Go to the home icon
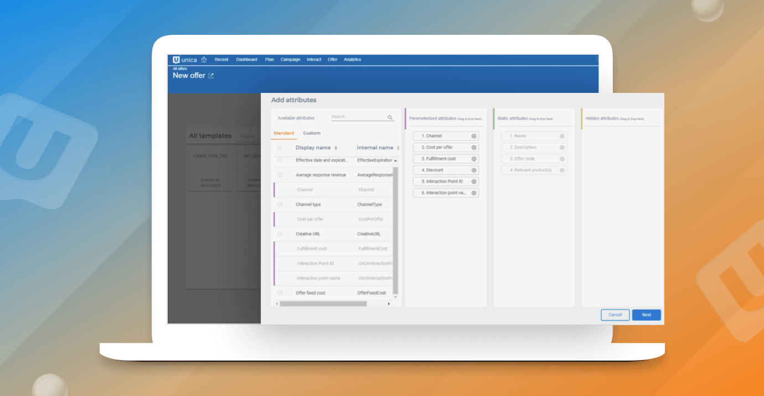764x396 pixels. pyautogui.click(x=204, y=60)
